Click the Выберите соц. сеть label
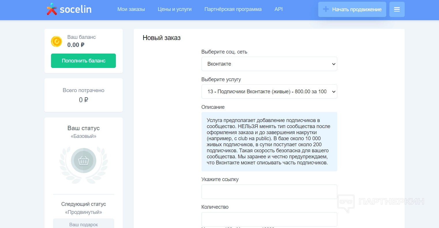The width and height of the screenshot is (439, 228). coord(224,52)
